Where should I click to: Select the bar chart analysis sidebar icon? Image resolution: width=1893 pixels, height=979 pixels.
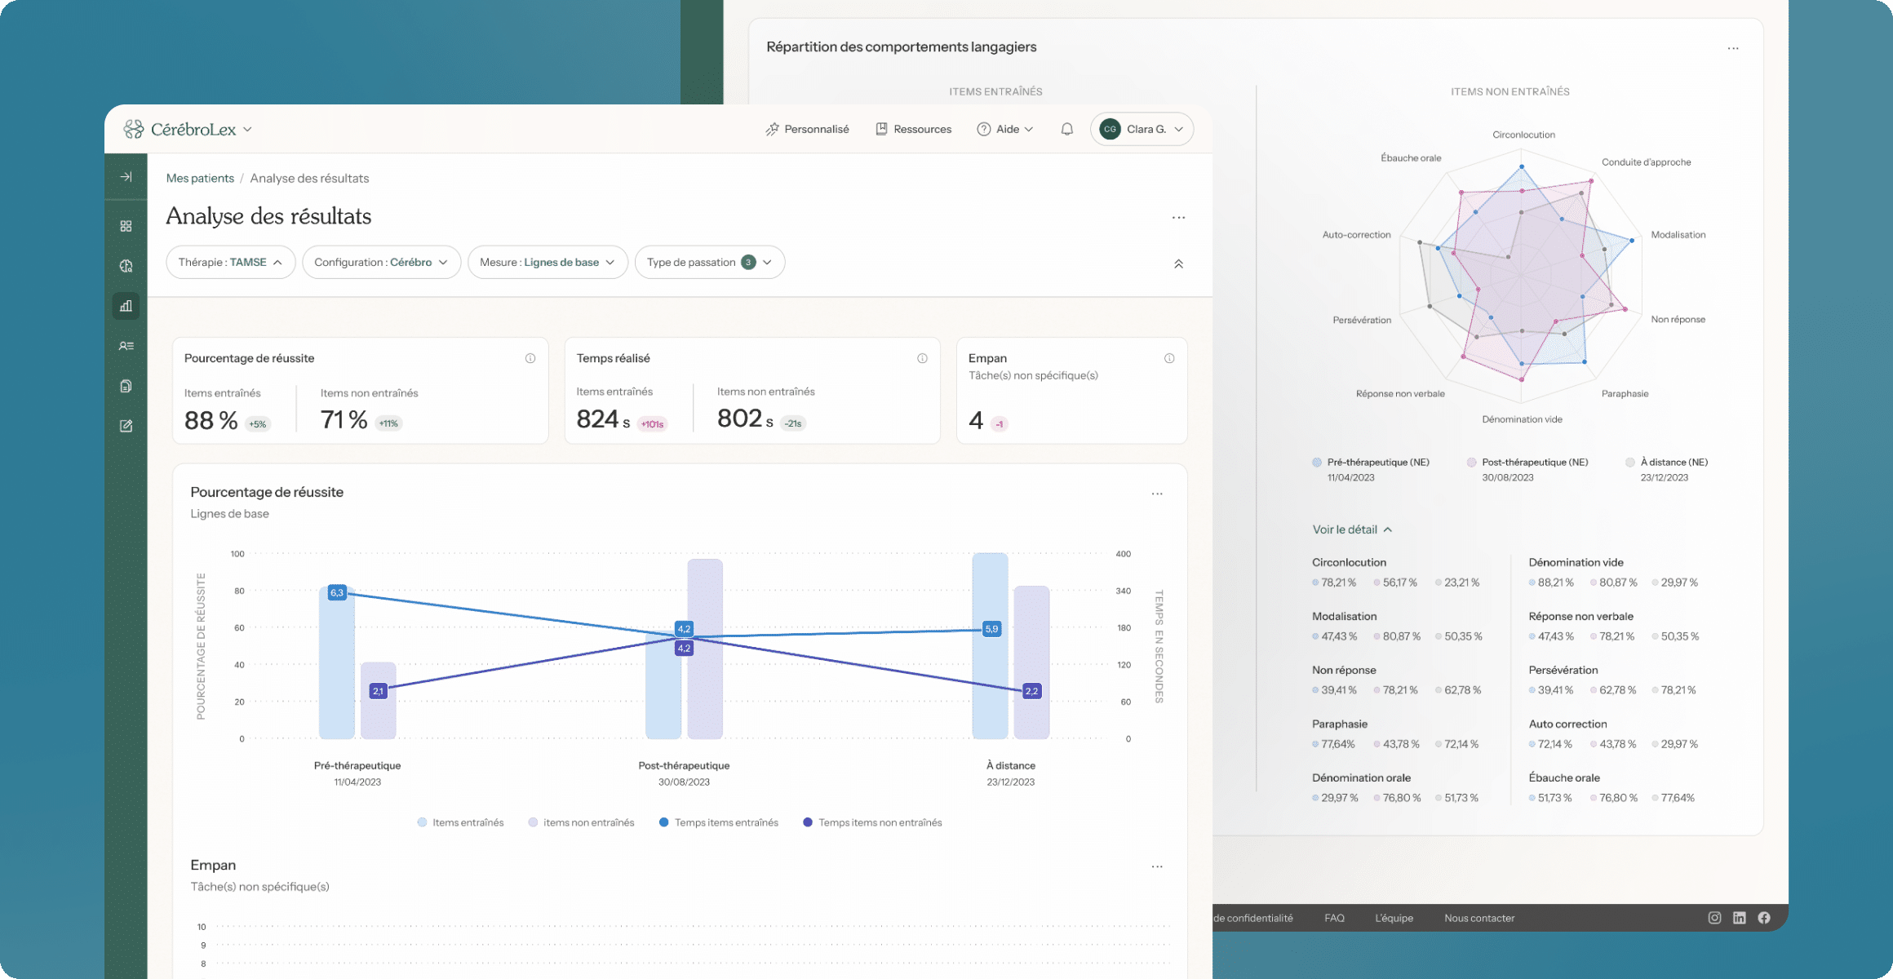[x=126, y=306]
